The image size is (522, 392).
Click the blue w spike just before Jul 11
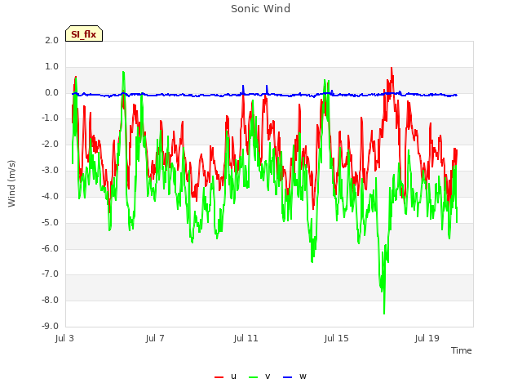click(x=243, y=87)
